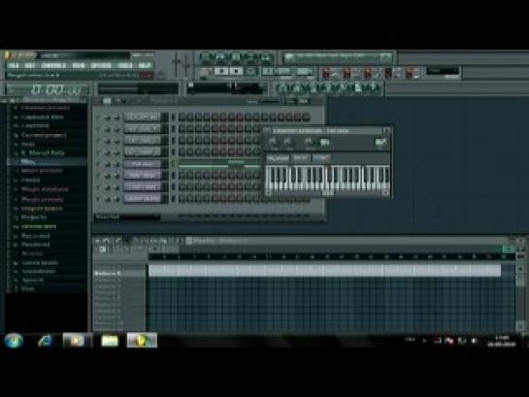Viewport: 529px width, 397px height.
Task: Expand the Plugin presets browser folder
Action: tap(43, 199)
